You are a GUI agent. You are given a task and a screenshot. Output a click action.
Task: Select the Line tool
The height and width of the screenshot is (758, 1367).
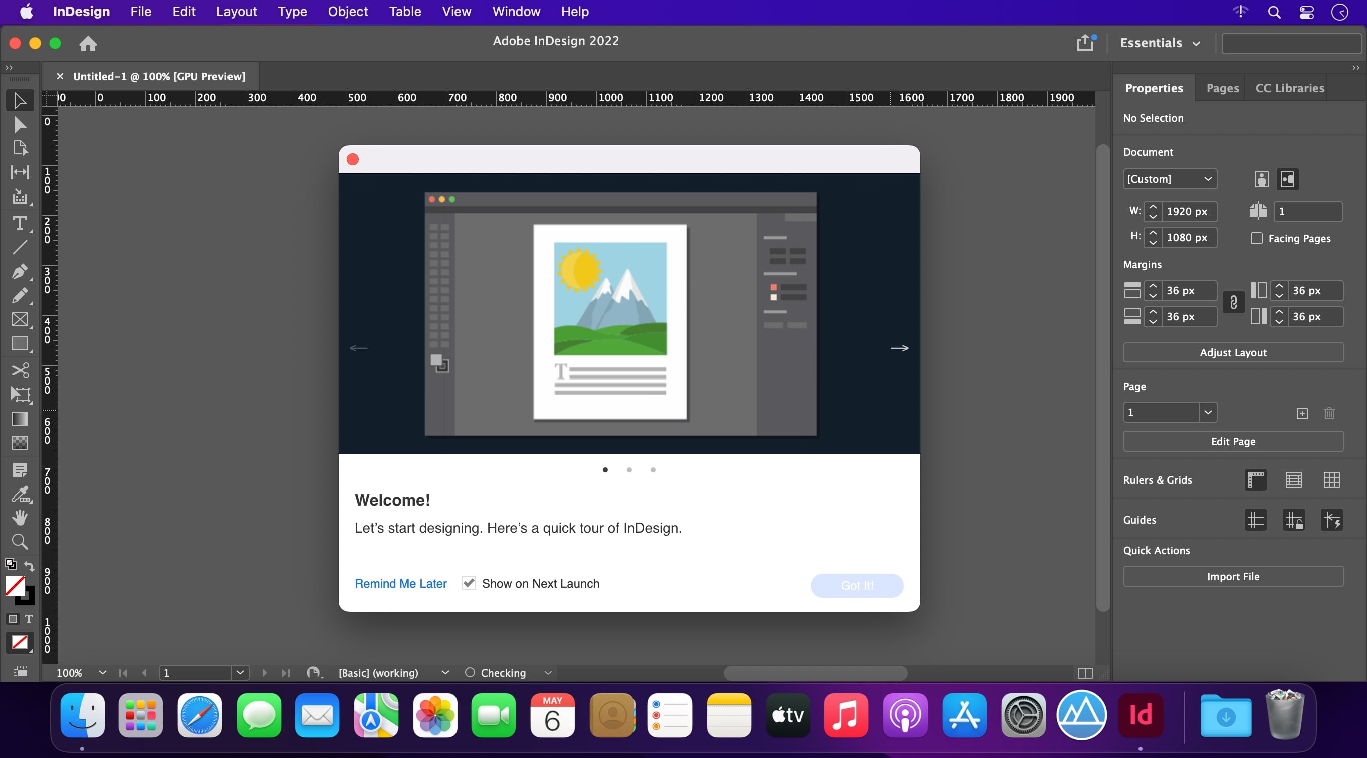pos(20,247)
